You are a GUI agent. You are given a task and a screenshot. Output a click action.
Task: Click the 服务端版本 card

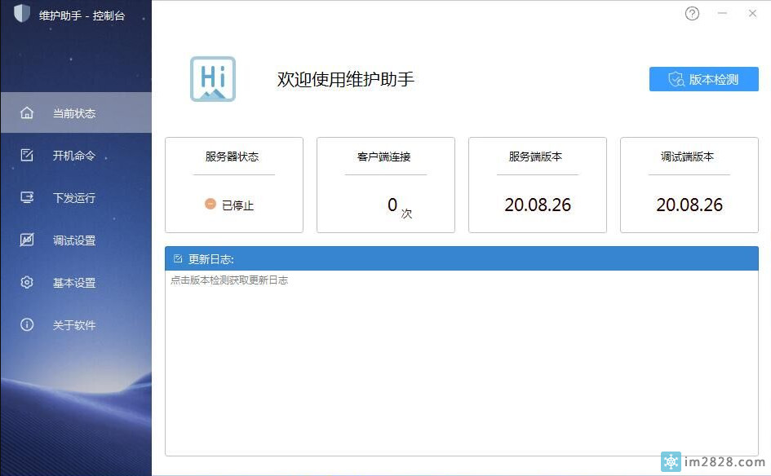pyautogui.click(x=537, y=185)
